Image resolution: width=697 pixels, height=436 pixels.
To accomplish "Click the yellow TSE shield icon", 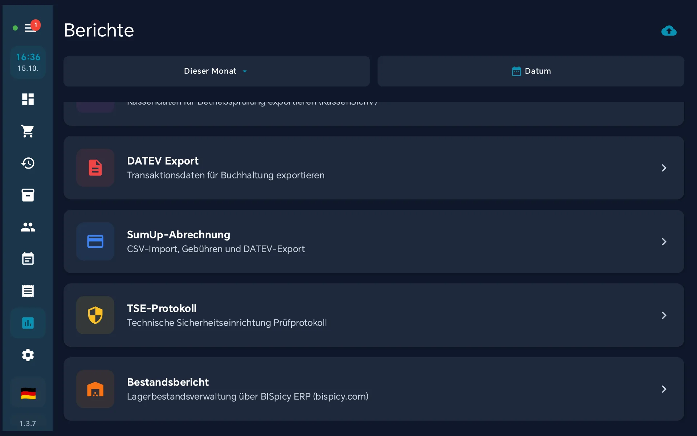I will tap(95, 315).
